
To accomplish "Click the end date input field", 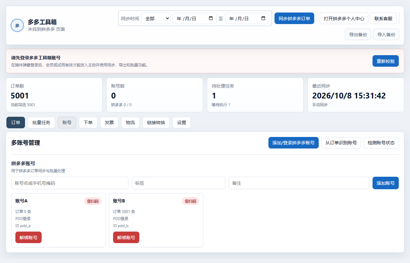I will pos(247,18).
